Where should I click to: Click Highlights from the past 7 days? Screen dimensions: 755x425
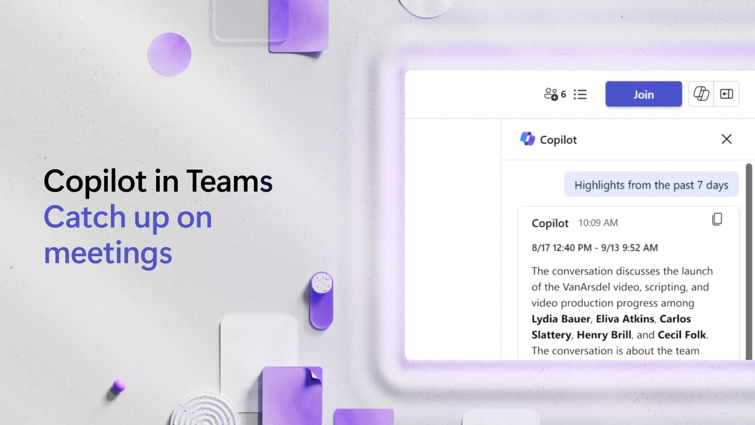[x=650, y=184]
